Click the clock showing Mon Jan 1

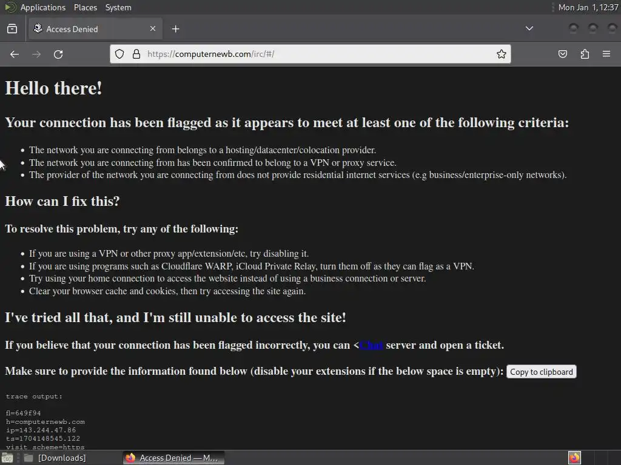point(588,7)
